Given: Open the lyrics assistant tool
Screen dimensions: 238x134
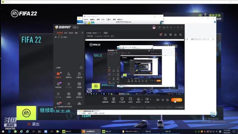Looking at the screenshot, I should click(x=79, y=95).
